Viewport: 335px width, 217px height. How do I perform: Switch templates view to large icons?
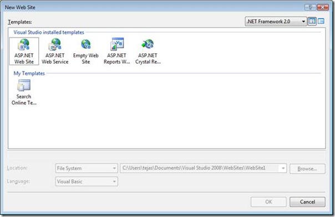pyautogui.click(x=312, y=21)
